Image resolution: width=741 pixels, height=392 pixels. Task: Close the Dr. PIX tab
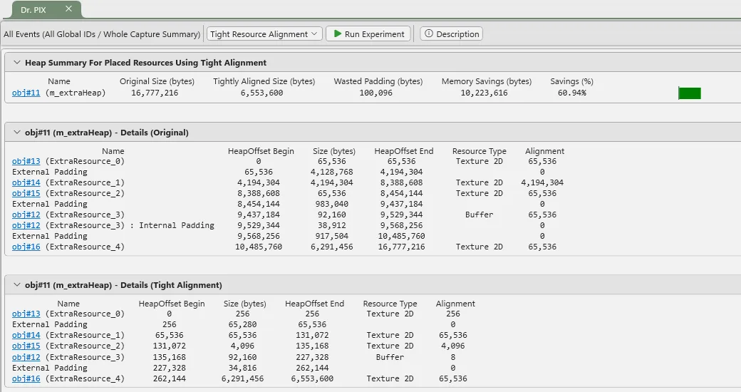pyautogui.click(x=68, y=9)
